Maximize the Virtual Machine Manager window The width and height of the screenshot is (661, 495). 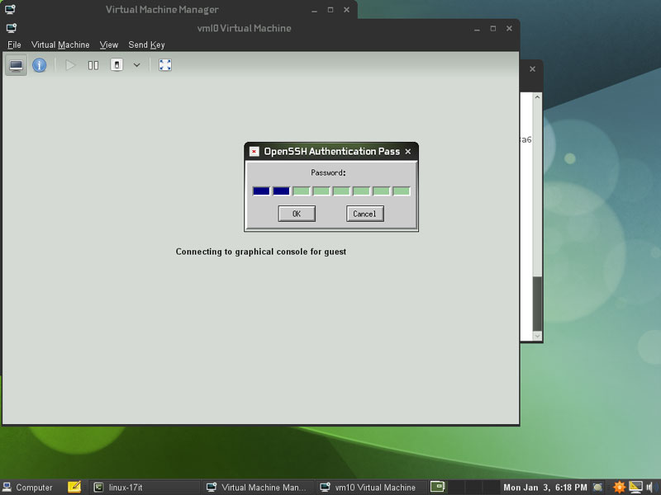point(330,10)
